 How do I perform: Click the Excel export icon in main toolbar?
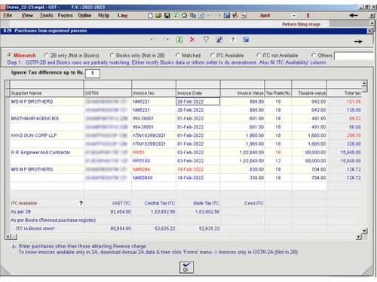[x=176, y=16]
